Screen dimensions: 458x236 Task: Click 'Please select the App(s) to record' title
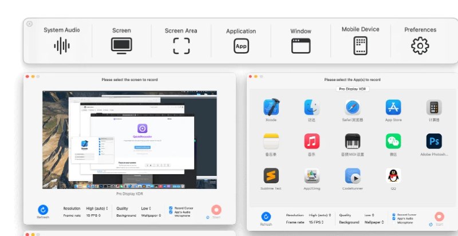352,80
